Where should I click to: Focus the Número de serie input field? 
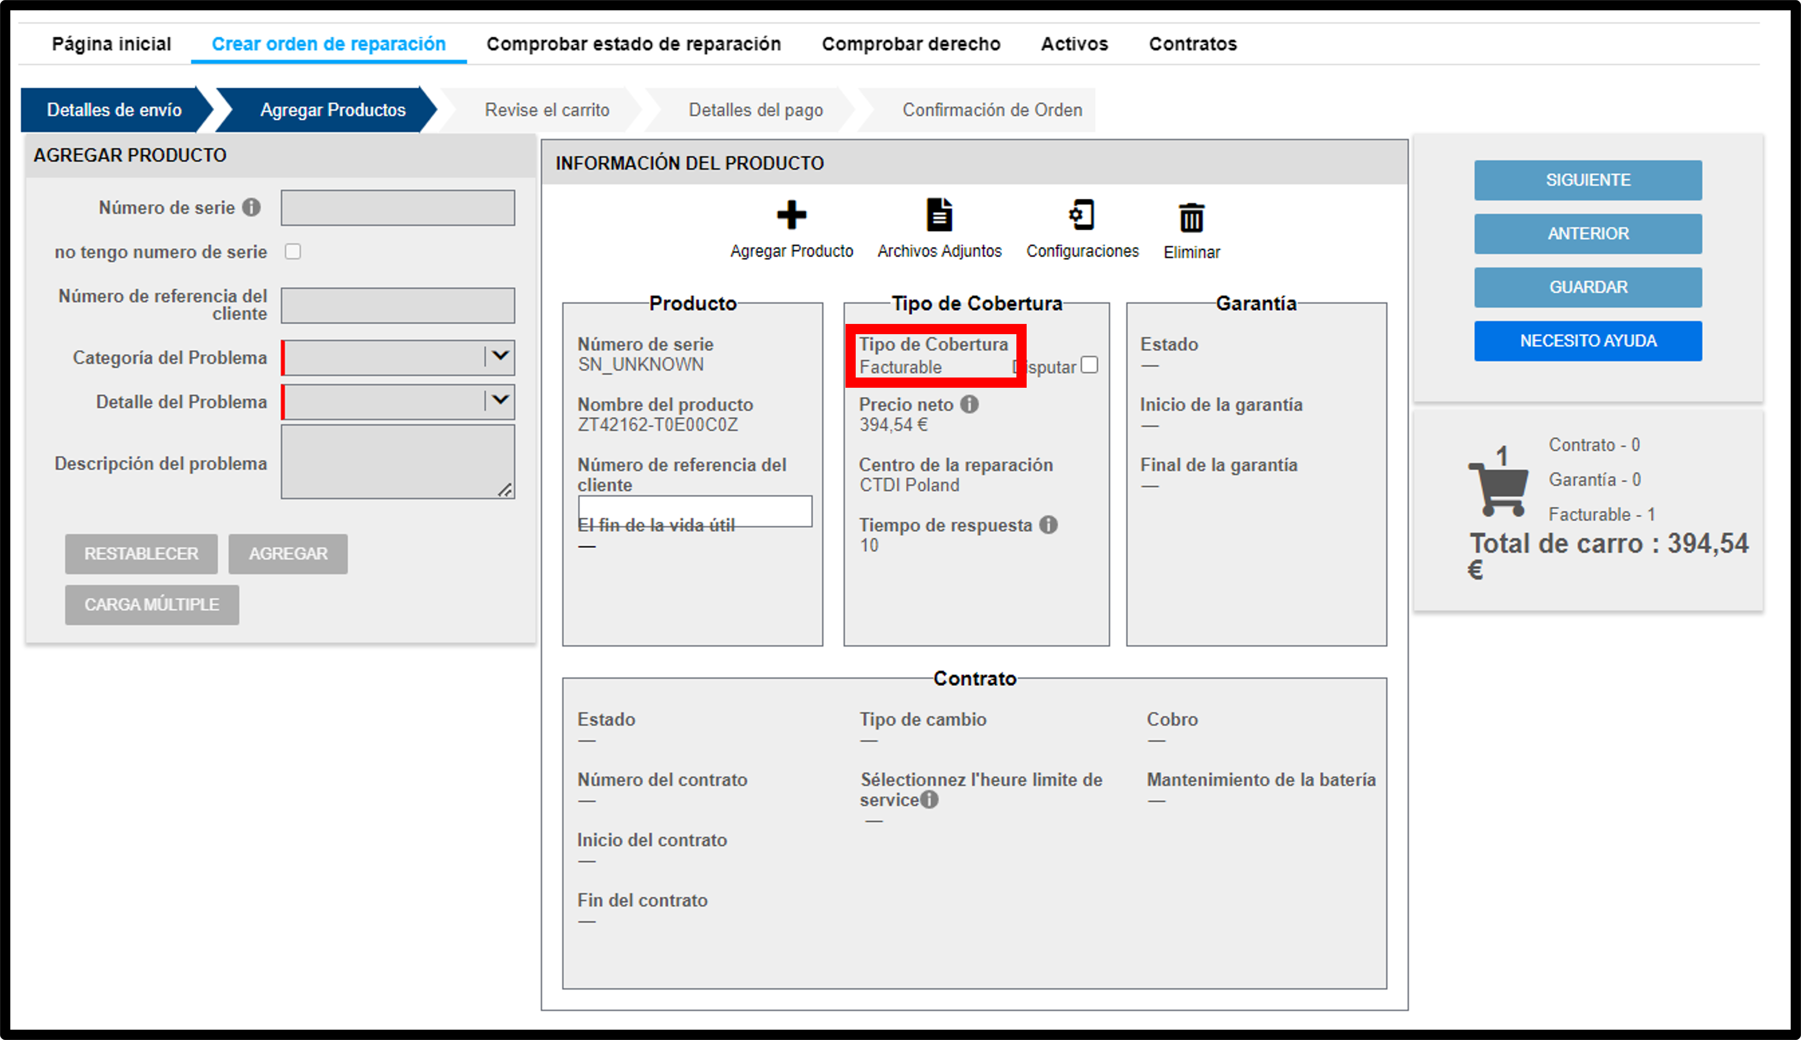398,208
